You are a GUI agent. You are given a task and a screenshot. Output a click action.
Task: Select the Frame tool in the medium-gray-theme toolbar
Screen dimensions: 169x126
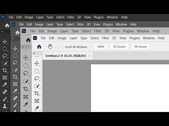click(x=26, y=97)
